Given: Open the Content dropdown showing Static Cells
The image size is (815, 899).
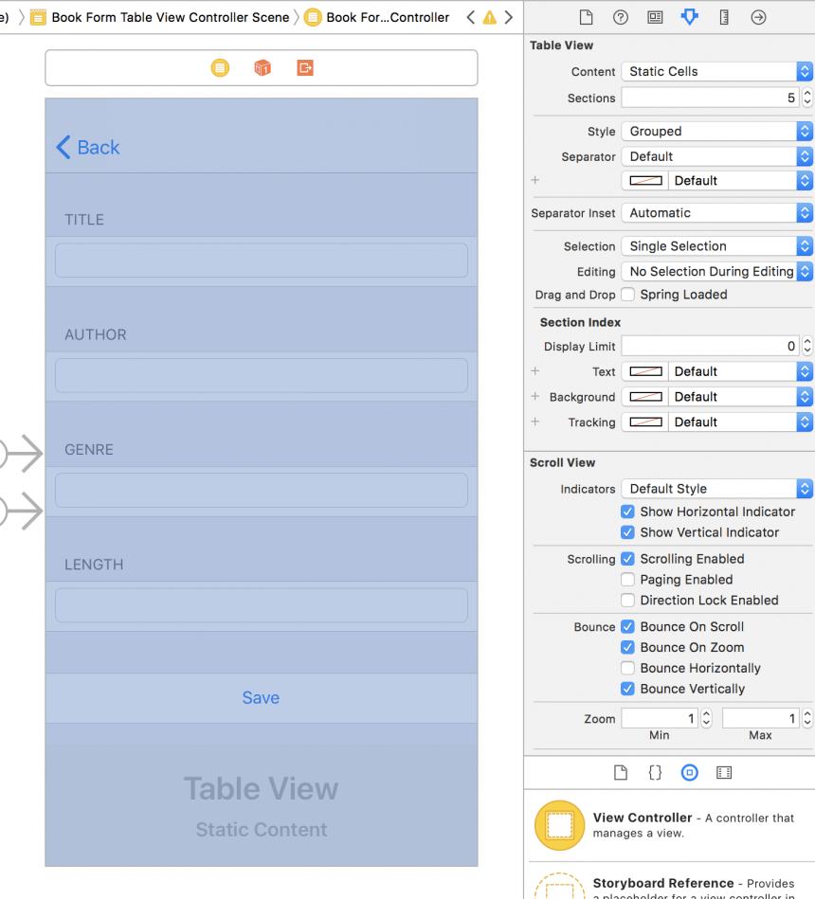Looking at the screenshot, I should [716, 72].
